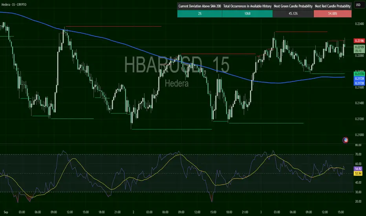Click the 0.22000 price scale value
The height and width of the screenshot is (216, 366).
(x=359, y=56)
